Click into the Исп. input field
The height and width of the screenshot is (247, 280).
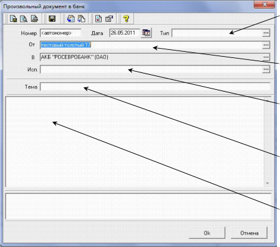coord(151,69)
